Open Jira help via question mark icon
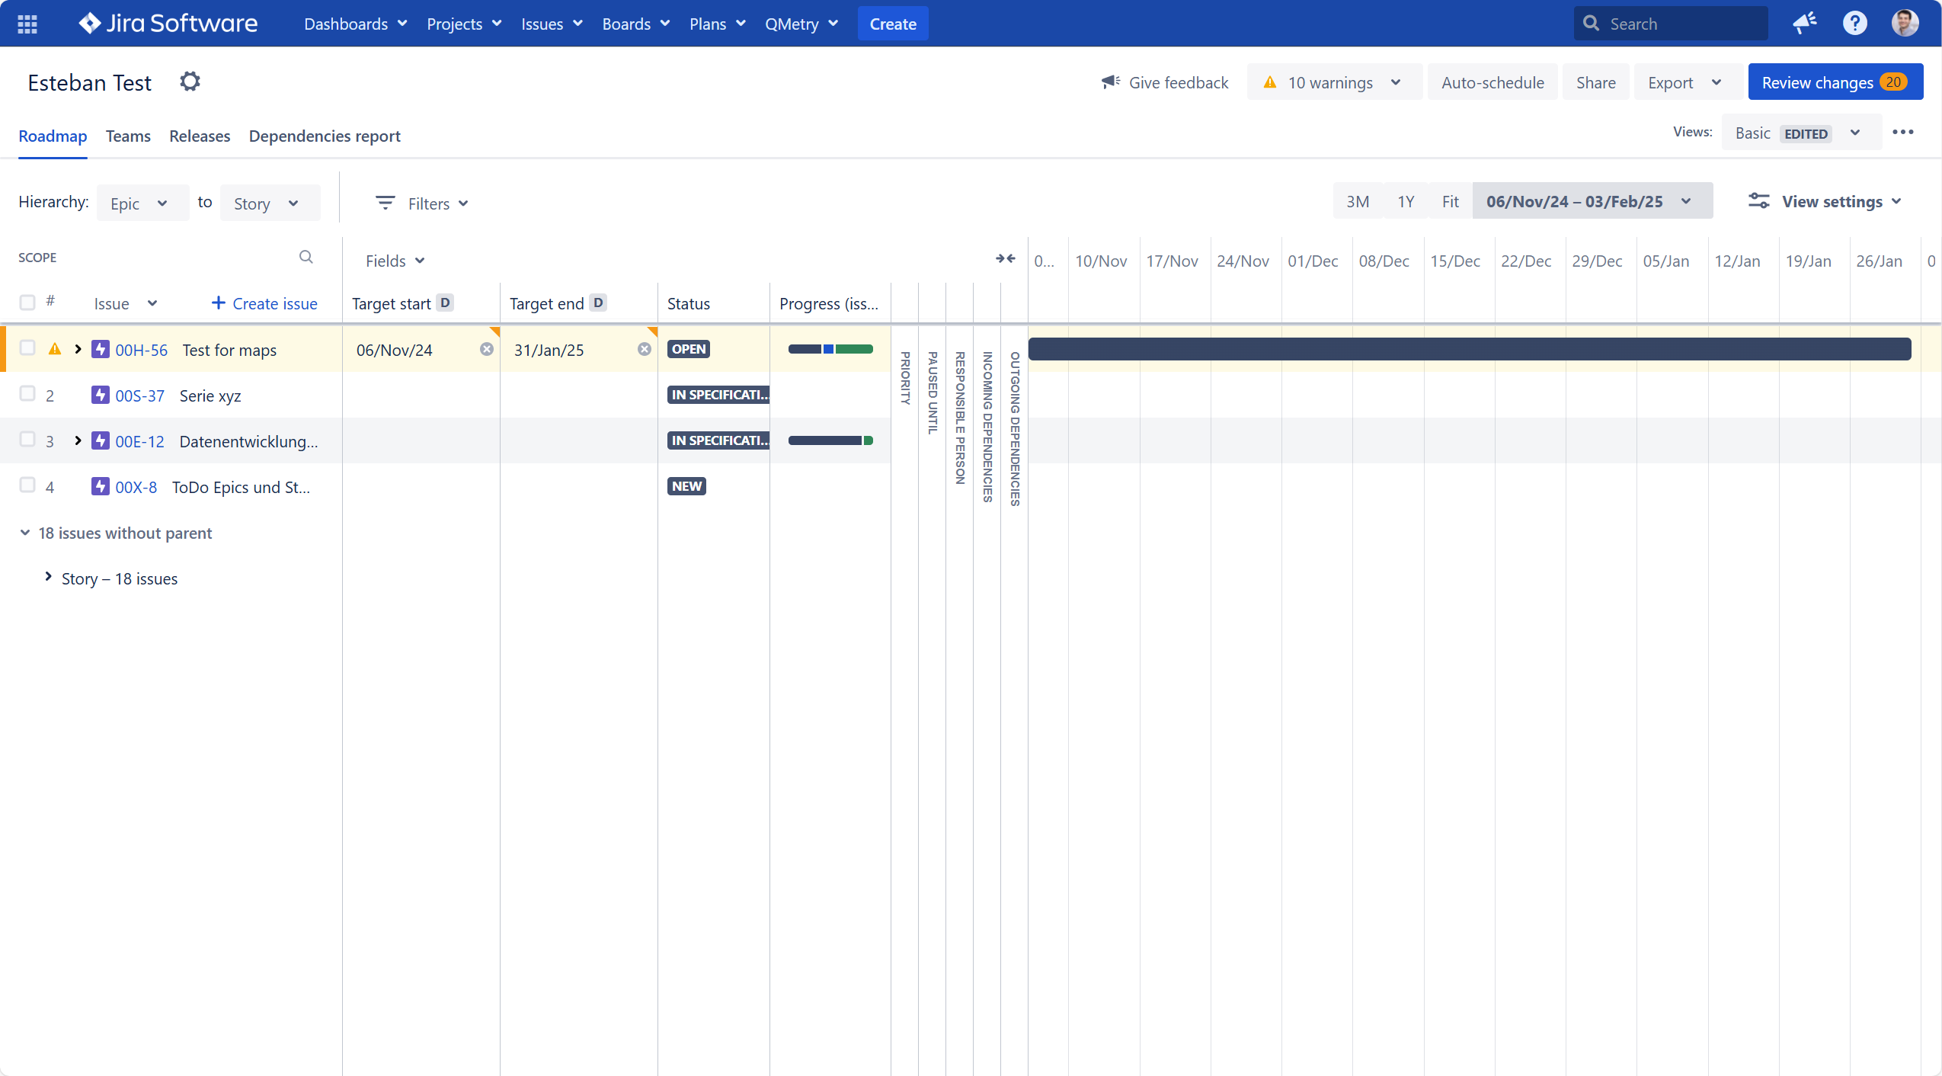 pyautogui.click(x=1854, y=23)
